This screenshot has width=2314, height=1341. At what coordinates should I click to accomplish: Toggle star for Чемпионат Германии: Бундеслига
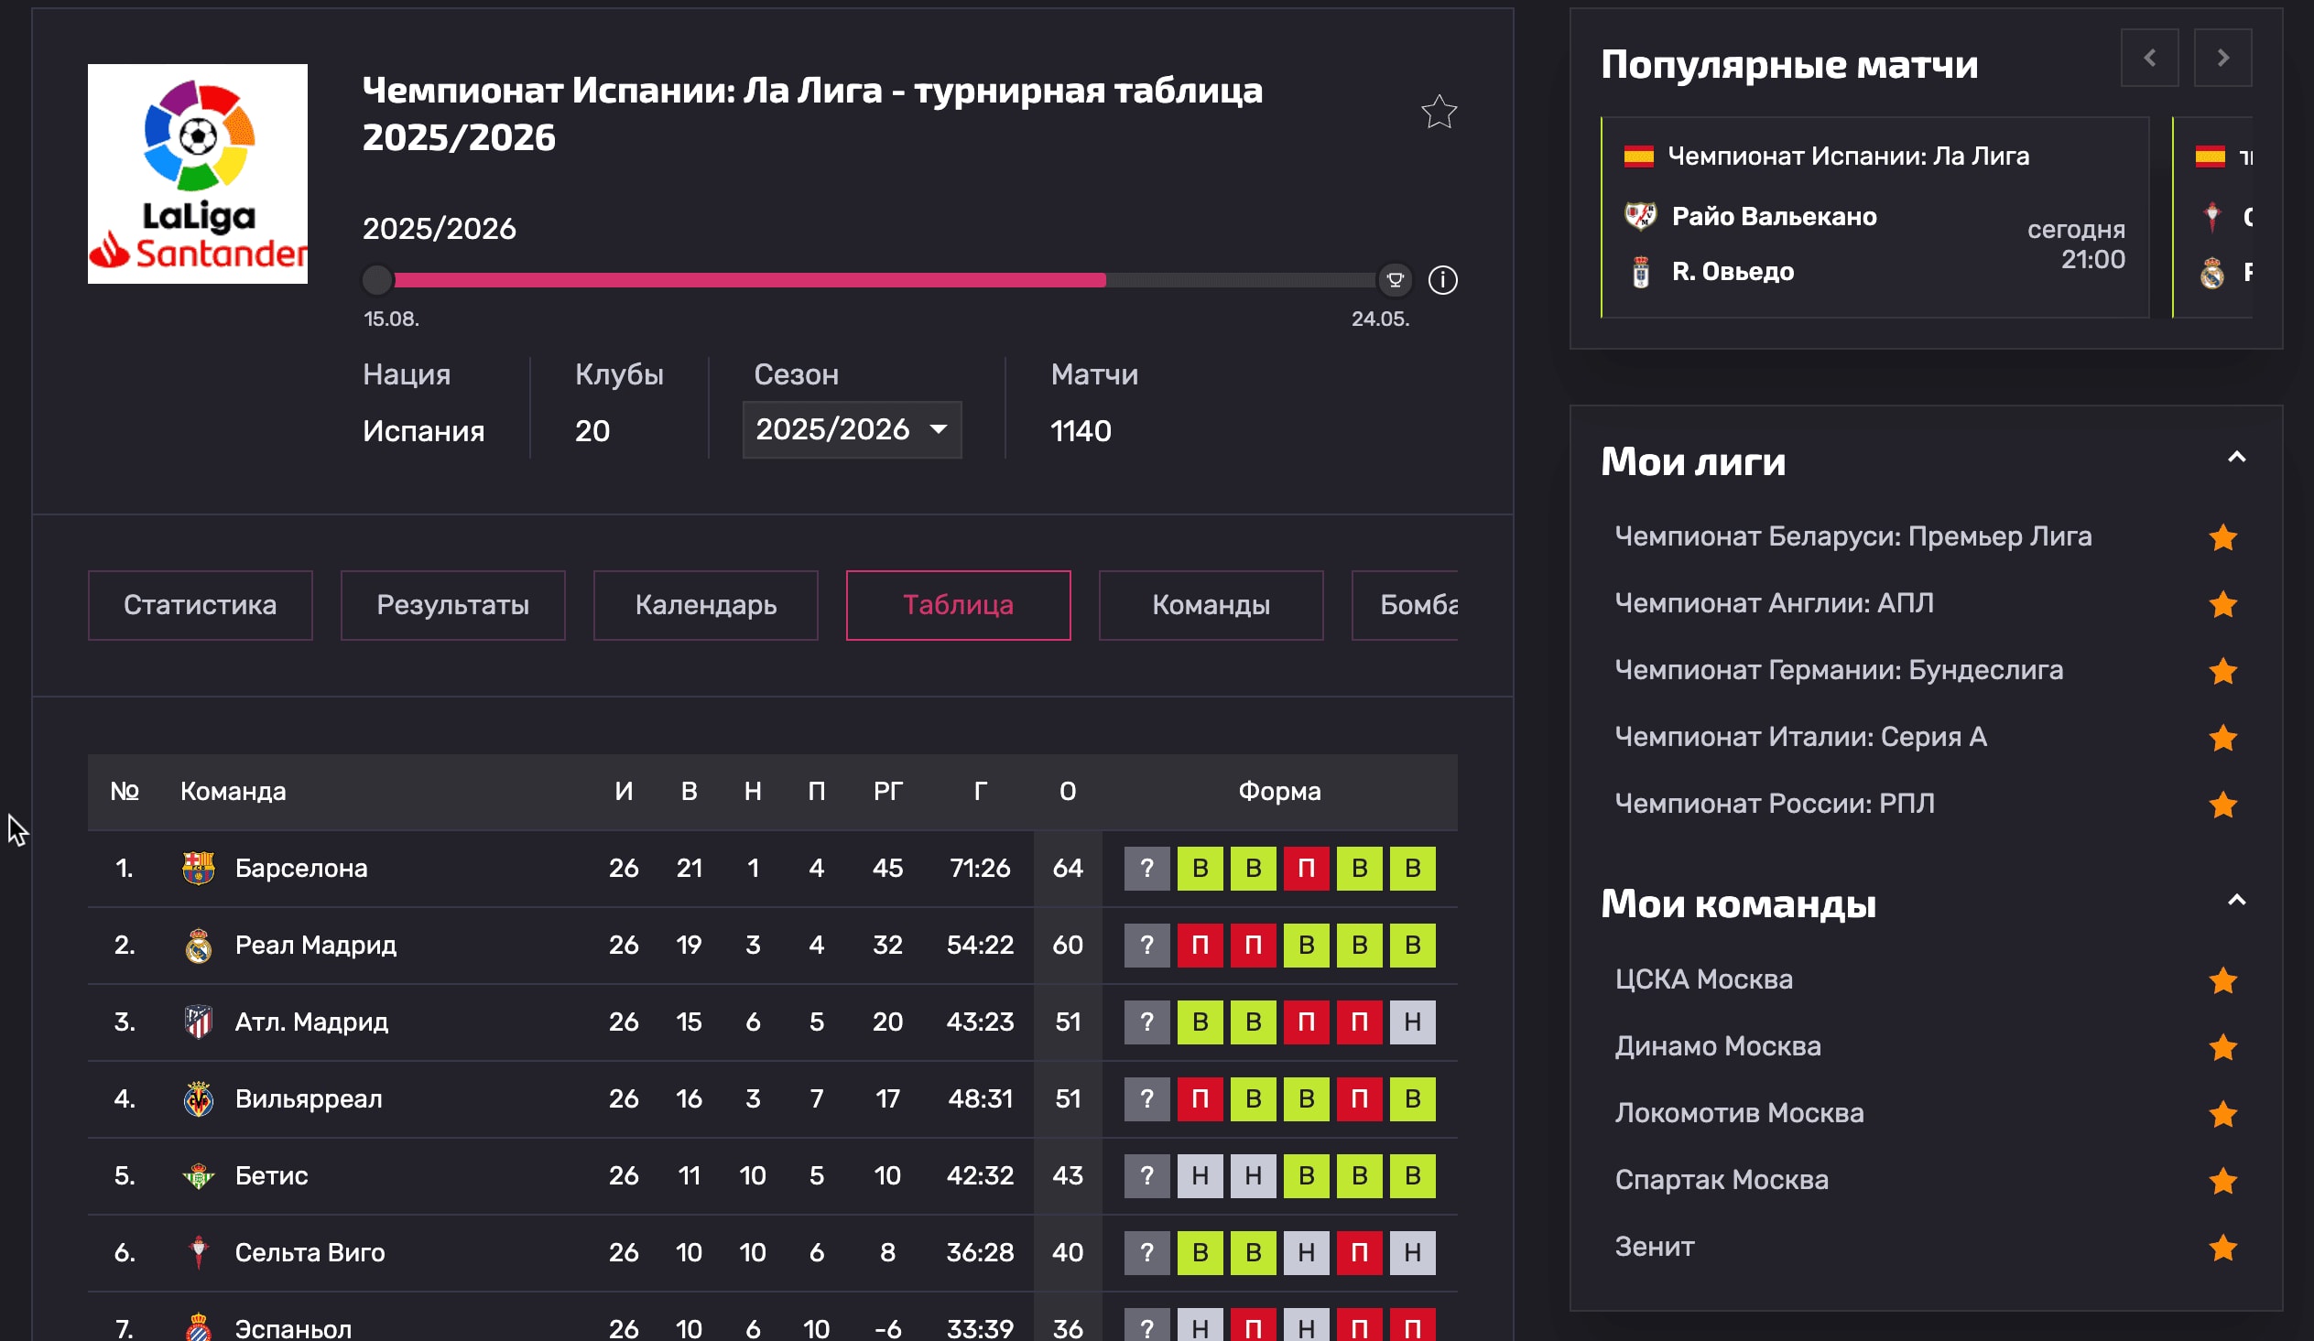2222,672
